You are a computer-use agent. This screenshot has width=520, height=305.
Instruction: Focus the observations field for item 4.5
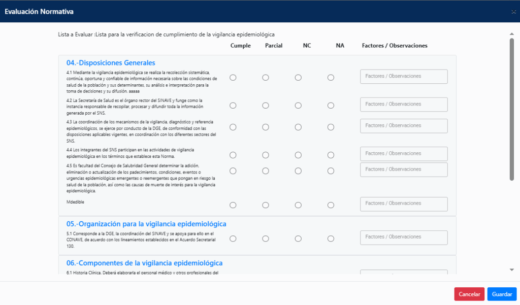(404, 170)
